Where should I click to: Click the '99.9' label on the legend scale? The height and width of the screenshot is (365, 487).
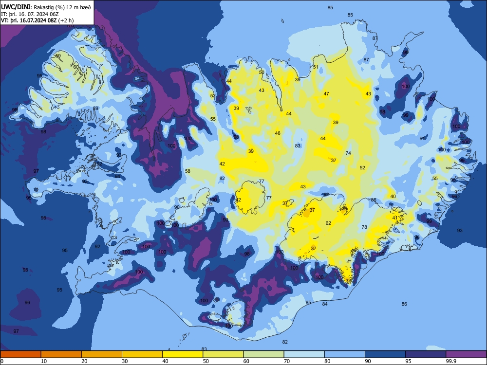point(450,361)
